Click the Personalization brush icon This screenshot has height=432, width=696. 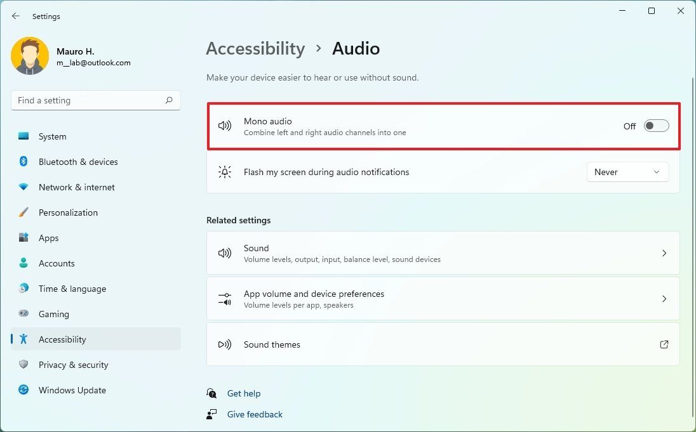click(x=23, y=213)
